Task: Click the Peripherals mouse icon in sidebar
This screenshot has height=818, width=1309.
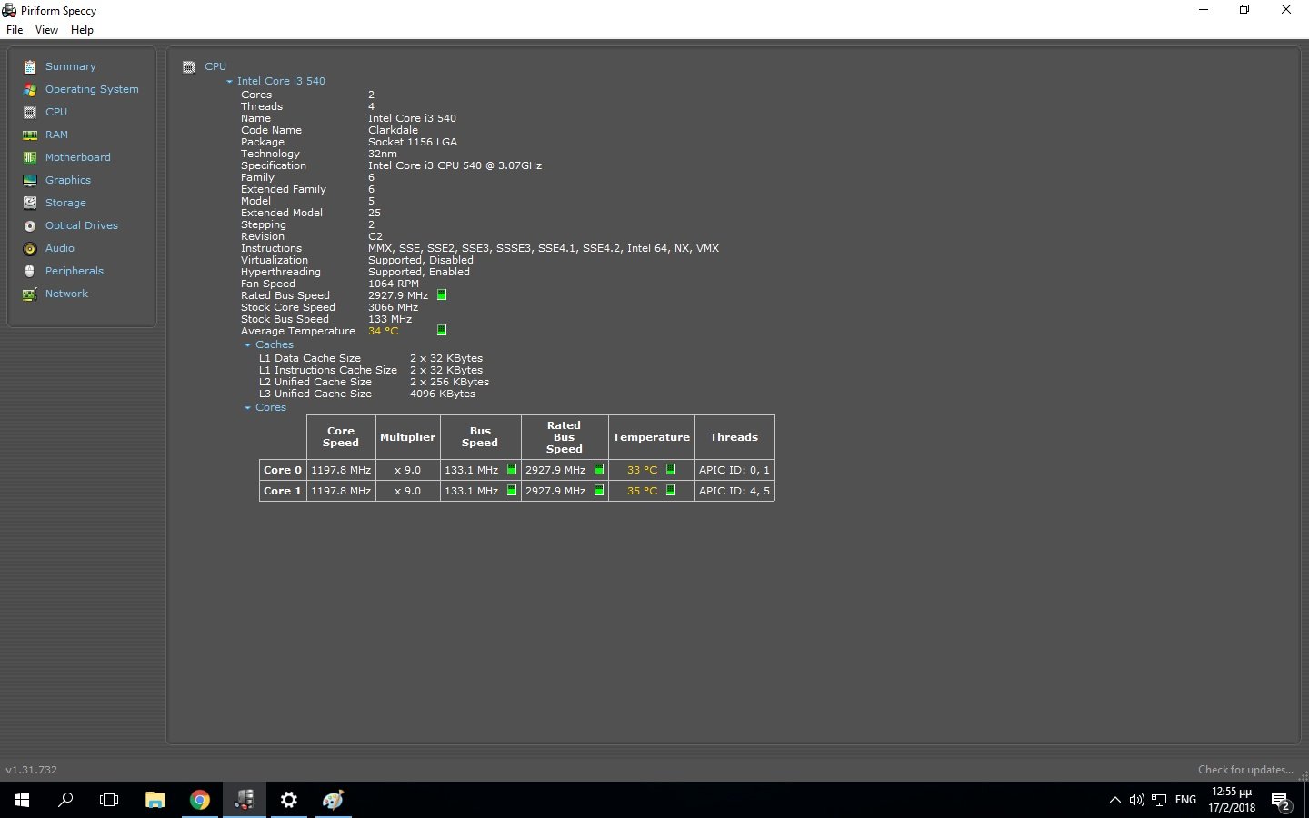Action: click(x=30, y=271)
